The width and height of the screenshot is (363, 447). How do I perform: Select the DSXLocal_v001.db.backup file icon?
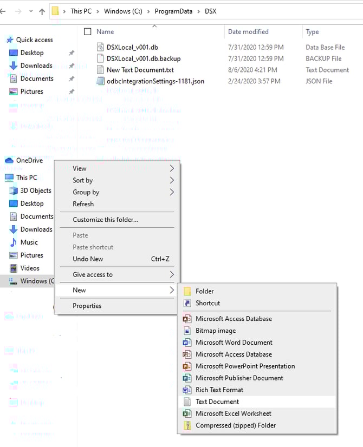[100, 58]
